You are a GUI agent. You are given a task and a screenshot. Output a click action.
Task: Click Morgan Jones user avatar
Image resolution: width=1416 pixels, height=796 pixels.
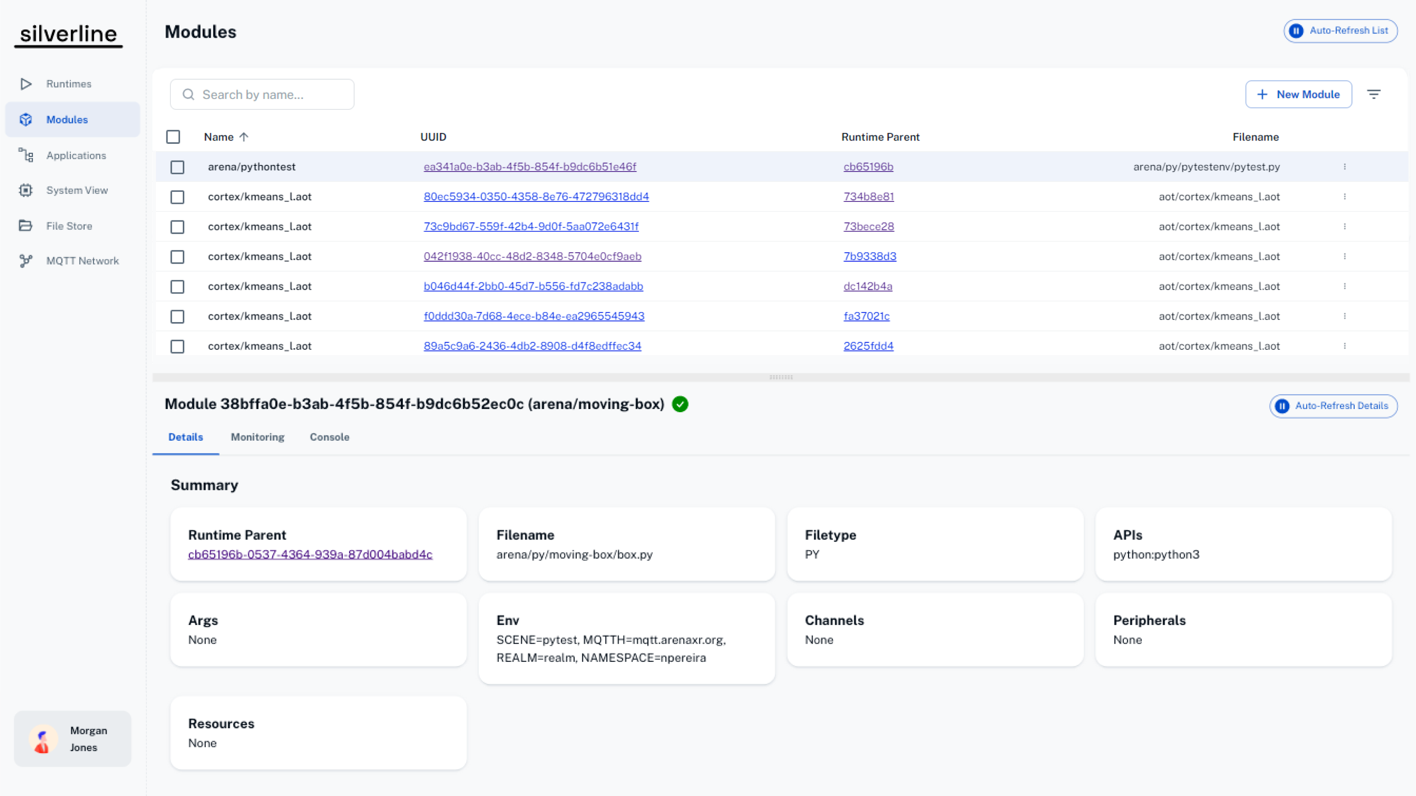pyautogui.click(x=43, y=739)
